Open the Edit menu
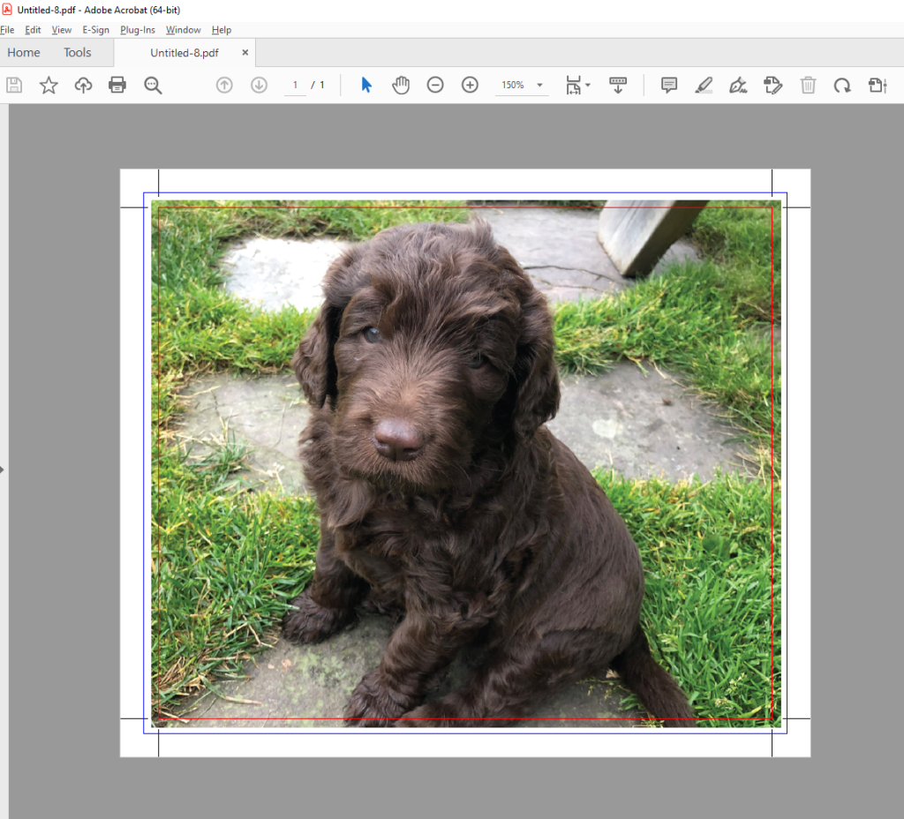 [x=33, y=30]
